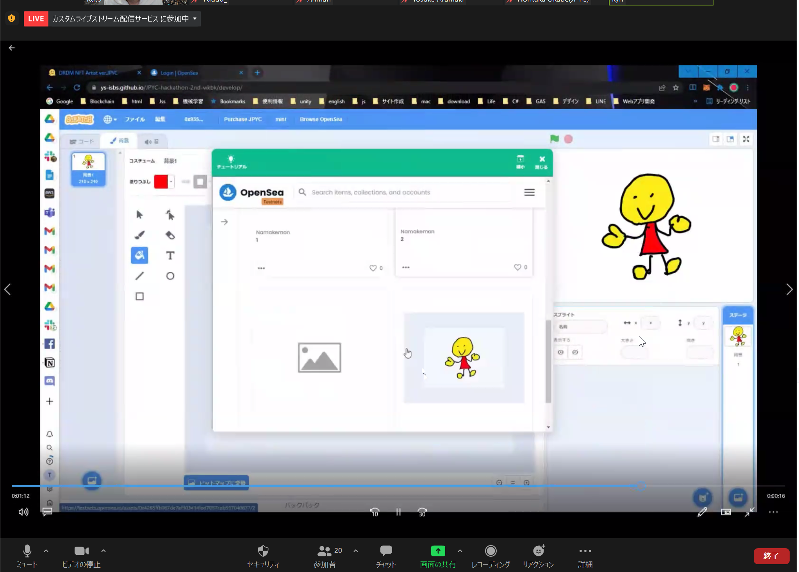Click the annotate pencil icon
799x572 pixels.
(702, 512)
